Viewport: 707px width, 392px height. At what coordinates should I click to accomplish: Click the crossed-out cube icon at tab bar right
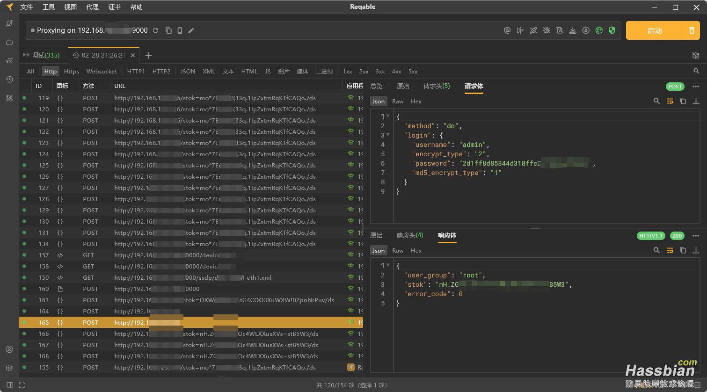696,55
